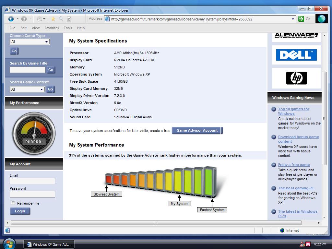Open the address bar history dropdown arrow
The width and height of the screenshot is (332, 249).
pos(293,19)
